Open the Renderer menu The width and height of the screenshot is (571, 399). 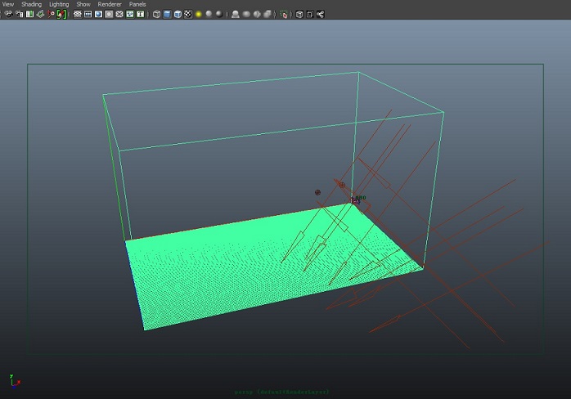[110, 4]
